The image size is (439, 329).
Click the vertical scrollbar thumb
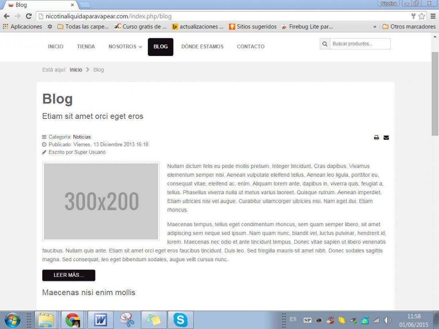click(x=435, y=94)
